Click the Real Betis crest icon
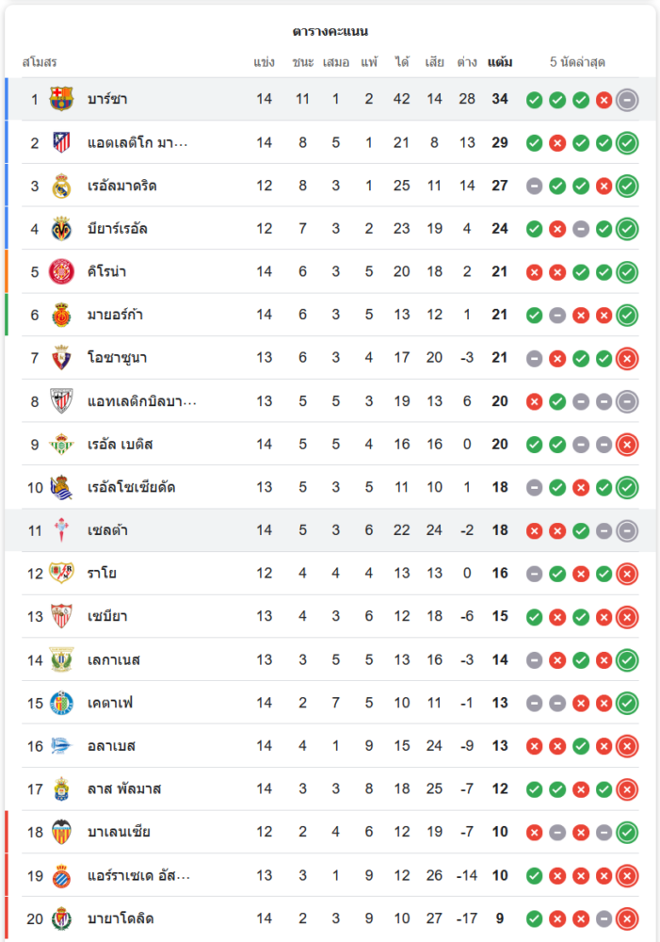 click(62, 444)
